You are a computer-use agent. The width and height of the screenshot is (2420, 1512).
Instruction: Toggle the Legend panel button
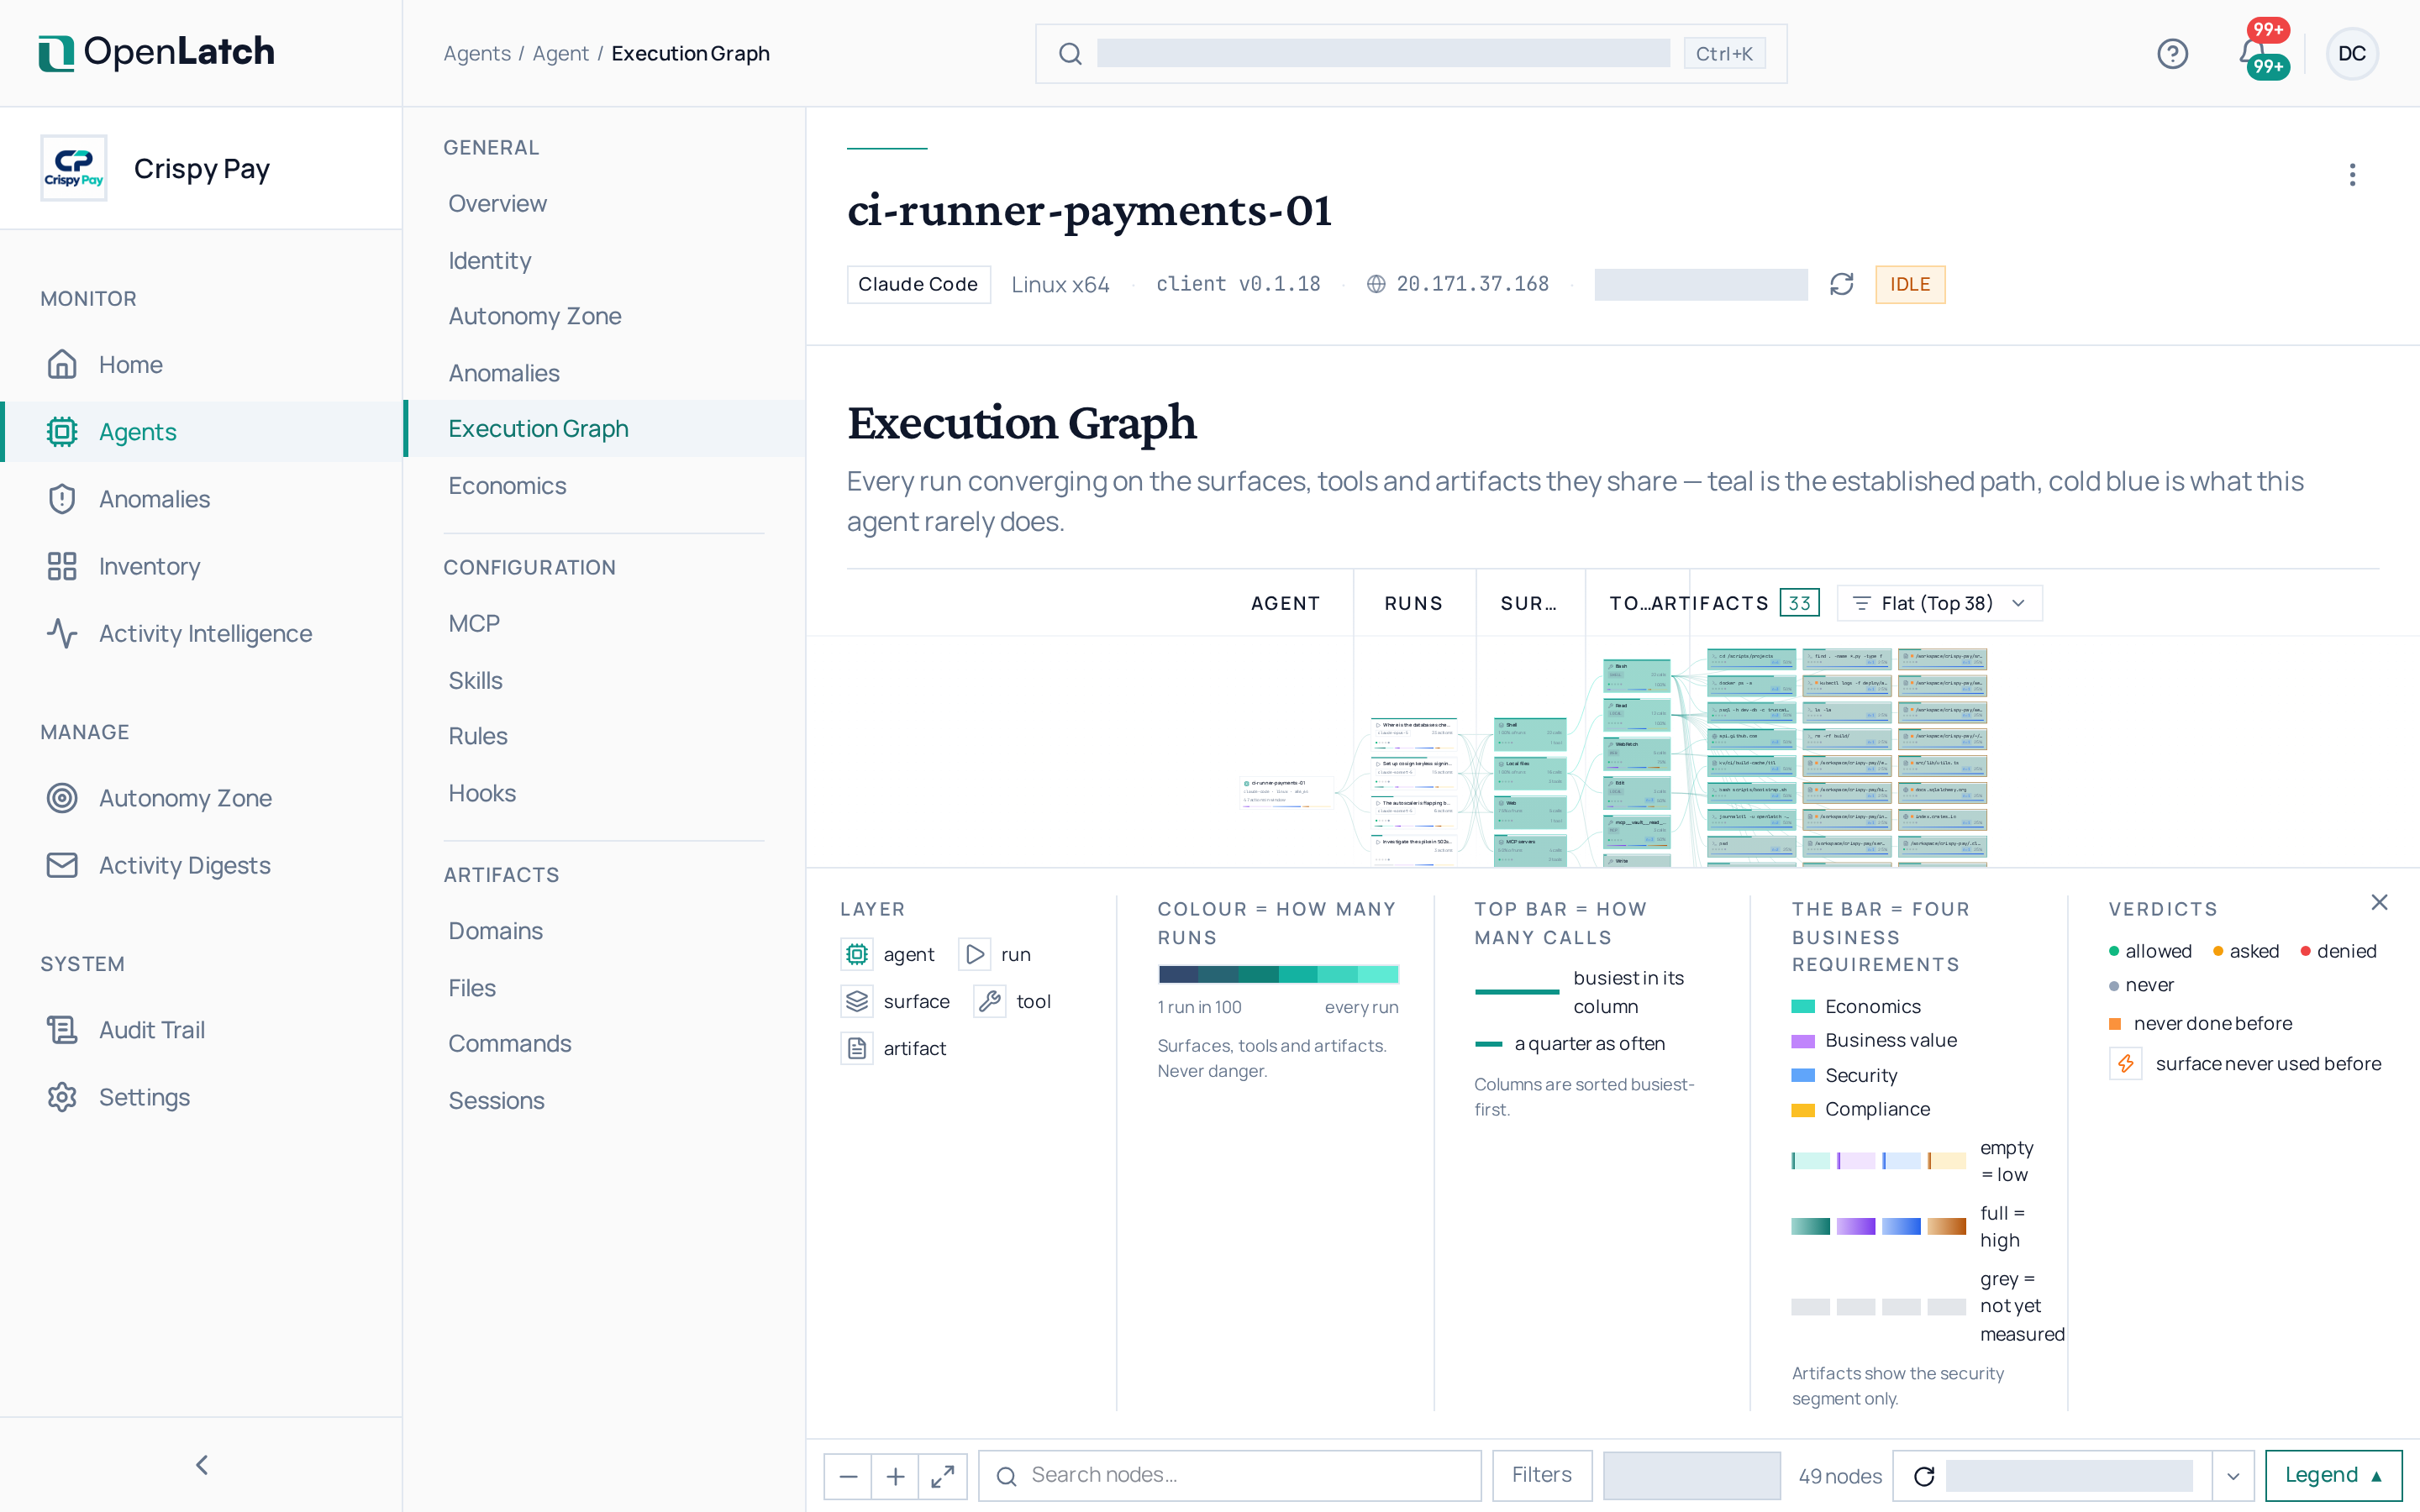(x=2333, y=1476)
